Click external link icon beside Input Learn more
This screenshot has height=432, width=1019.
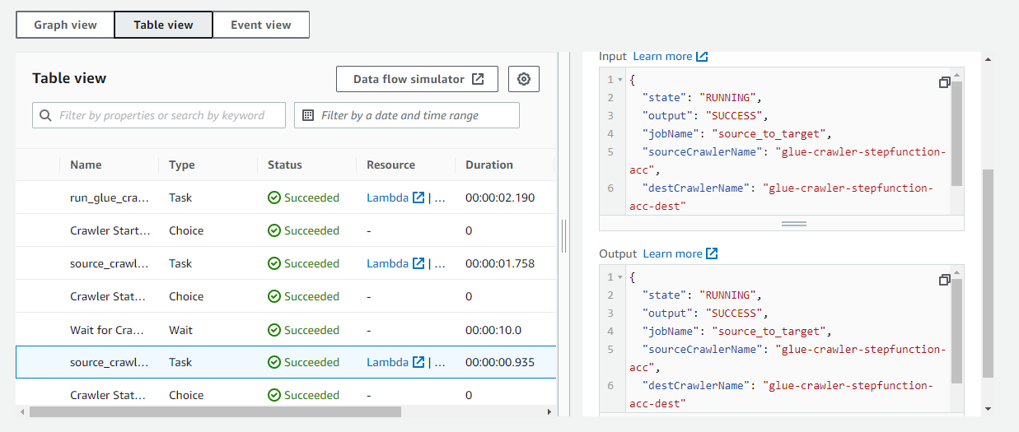[x=702, y=57]
